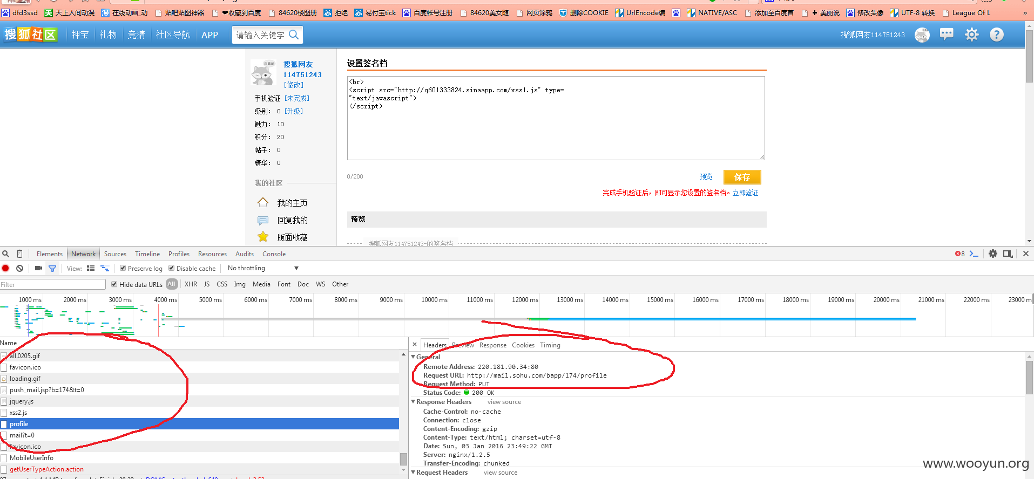Click the page vertical scrollbar
This screenshot has width=1034, height=479.
(1029, 135)
